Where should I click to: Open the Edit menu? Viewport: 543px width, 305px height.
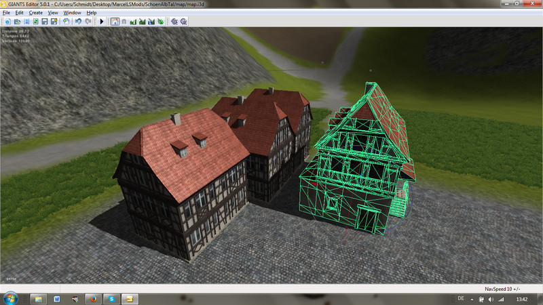click(x=20, y=13)
